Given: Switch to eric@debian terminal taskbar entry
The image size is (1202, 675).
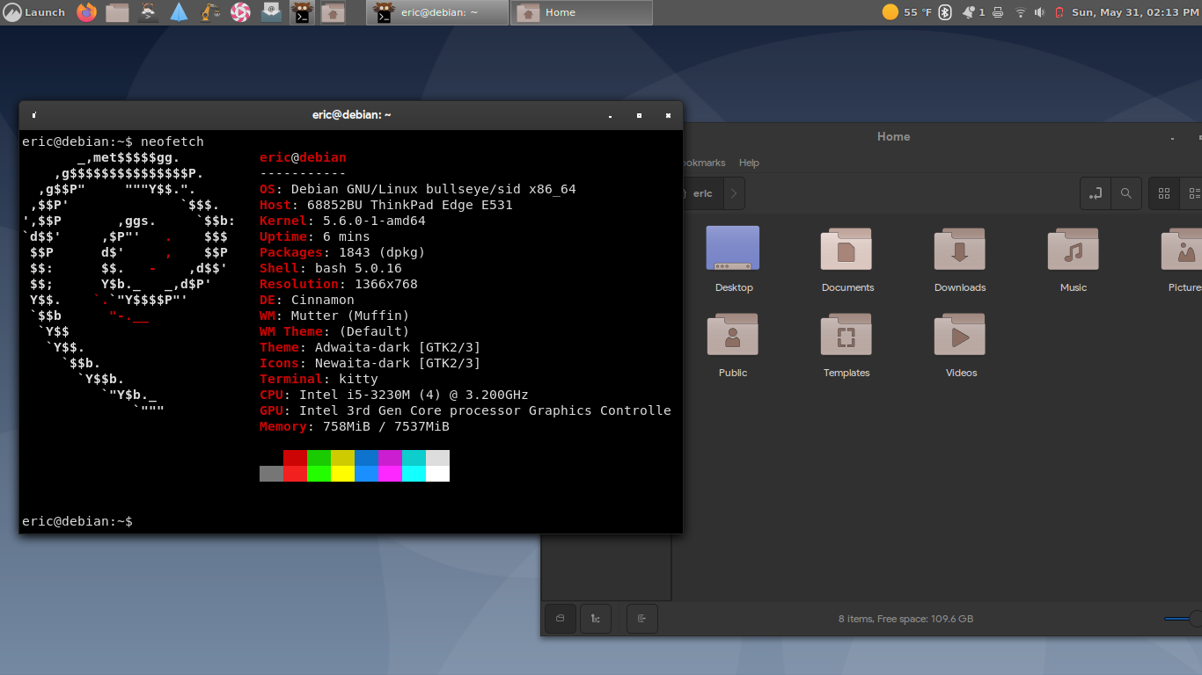Looking at the screenshot, I should pos(437,12).
